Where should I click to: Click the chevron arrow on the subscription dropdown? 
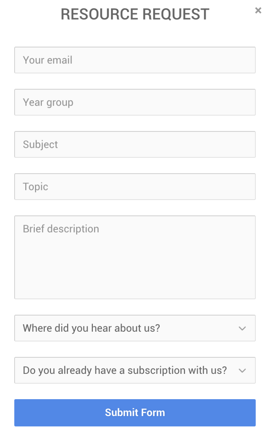pos(242,370)
